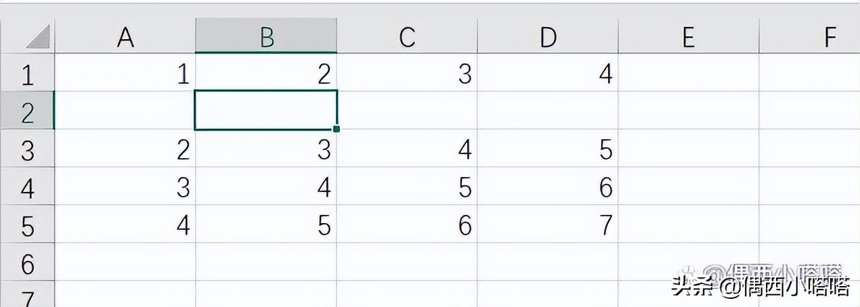This screenshot has height=307, width=860.
Task: Select the column E header
Action: 688,38
